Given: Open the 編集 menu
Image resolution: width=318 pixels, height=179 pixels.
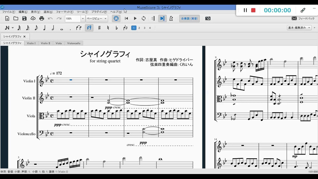Looking at the screenshot, I should [23, 12].
